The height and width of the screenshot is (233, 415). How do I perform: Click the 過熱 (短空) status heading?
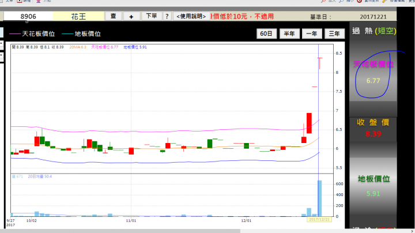[x=374, y=31]
